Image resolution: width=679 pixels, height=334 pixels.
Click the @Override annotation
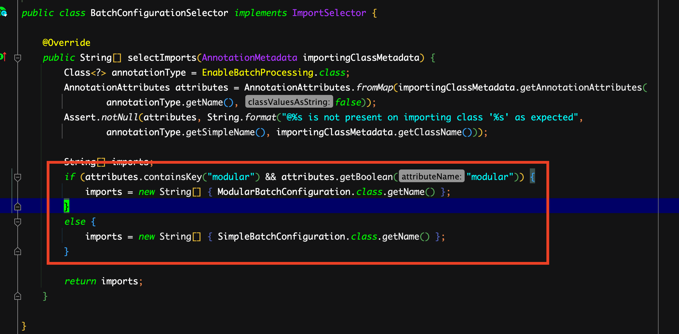coord(66,43)
